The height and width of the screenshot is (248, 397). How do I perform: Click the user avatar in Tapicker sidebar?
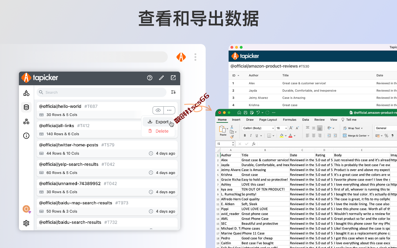click(x=26, y=209)
